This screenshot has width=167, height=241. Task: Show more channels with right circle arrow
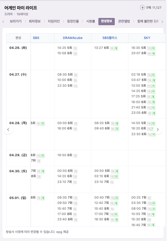pos(157,129)
